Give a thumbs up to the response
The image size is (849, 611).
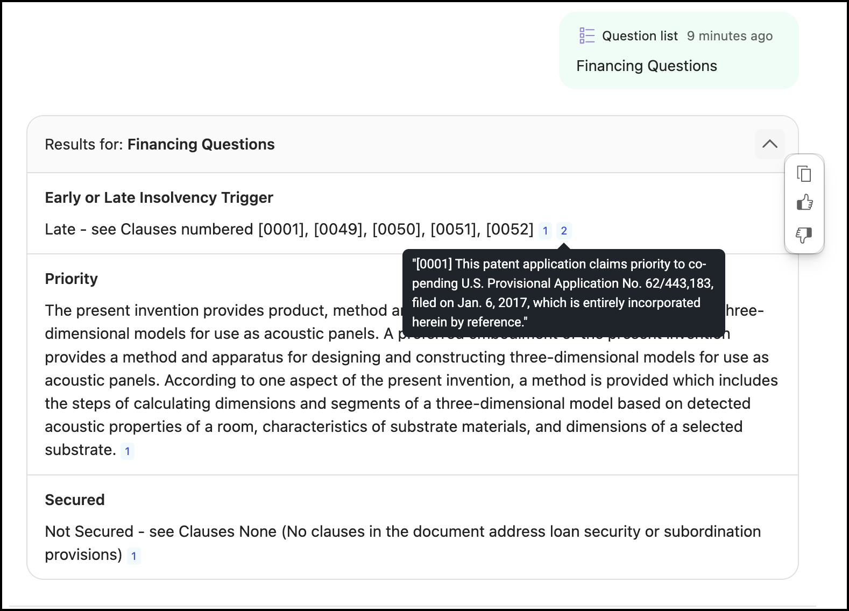(x=804, y=203)
